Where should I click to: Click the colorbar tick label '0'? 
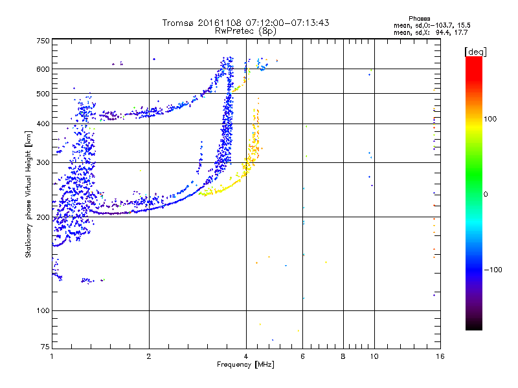[486, 194]
